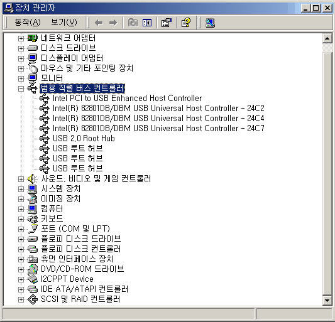This screenshot has width=335, height=322.
Task: Collapse the 범용 직렬 버스 컨트롤러 node
Action: [21, 89]
